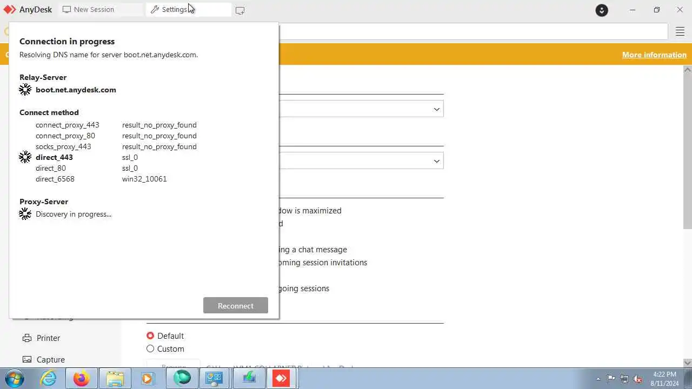Click the AnyDesk logo in the title bar
This screenshot has width=692, height=389.
(10, 10)
